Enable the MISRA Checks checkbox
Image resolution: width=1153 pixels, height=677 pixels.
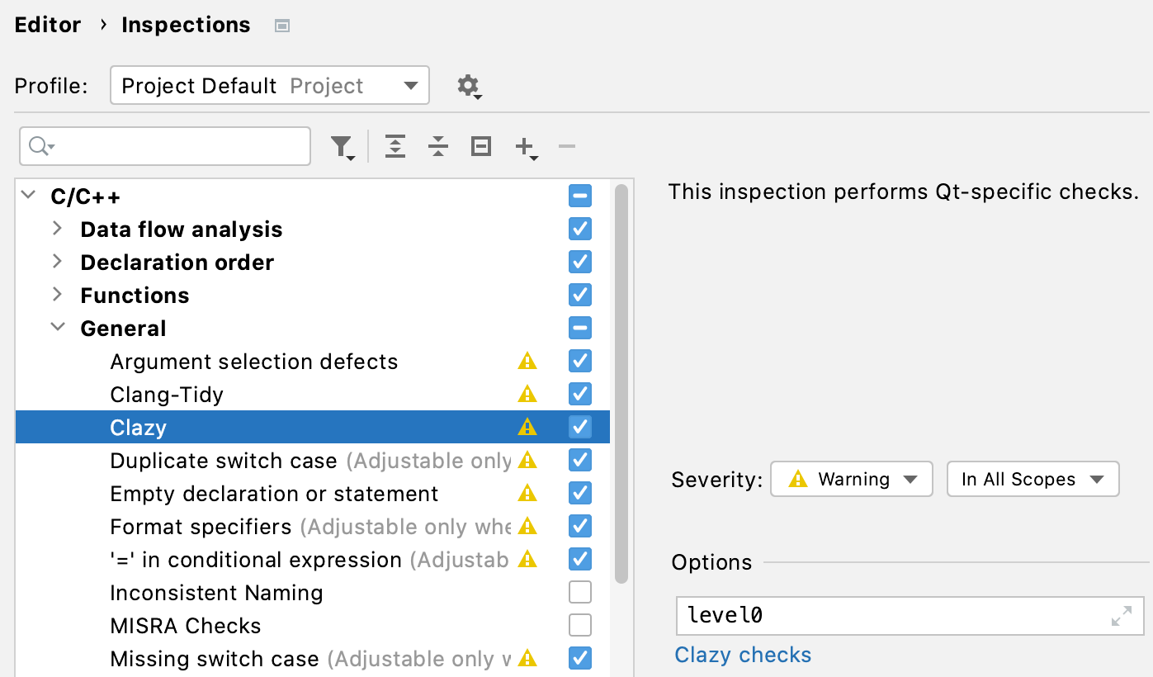580,625
